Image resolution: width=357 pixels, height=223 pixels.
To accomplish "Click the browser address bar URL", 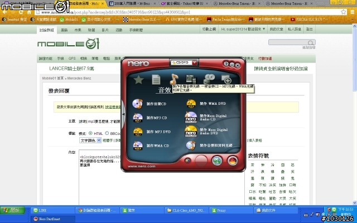I will tap(115, 12).
